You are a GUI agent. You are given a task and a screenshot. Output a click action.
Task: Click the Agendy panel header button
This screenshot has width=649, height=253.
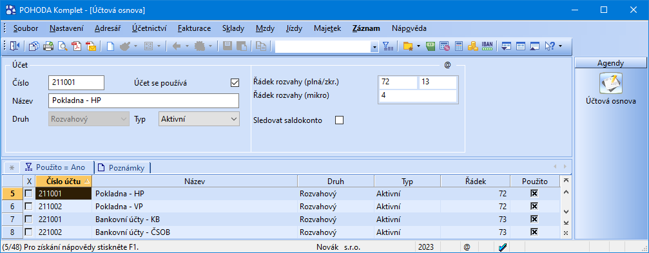pyautogui.click(x=611, y=63)
